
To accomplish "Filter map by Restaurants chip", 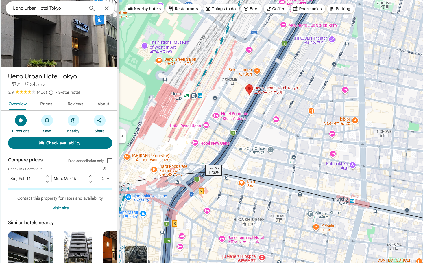I will (x=183, y=9).
